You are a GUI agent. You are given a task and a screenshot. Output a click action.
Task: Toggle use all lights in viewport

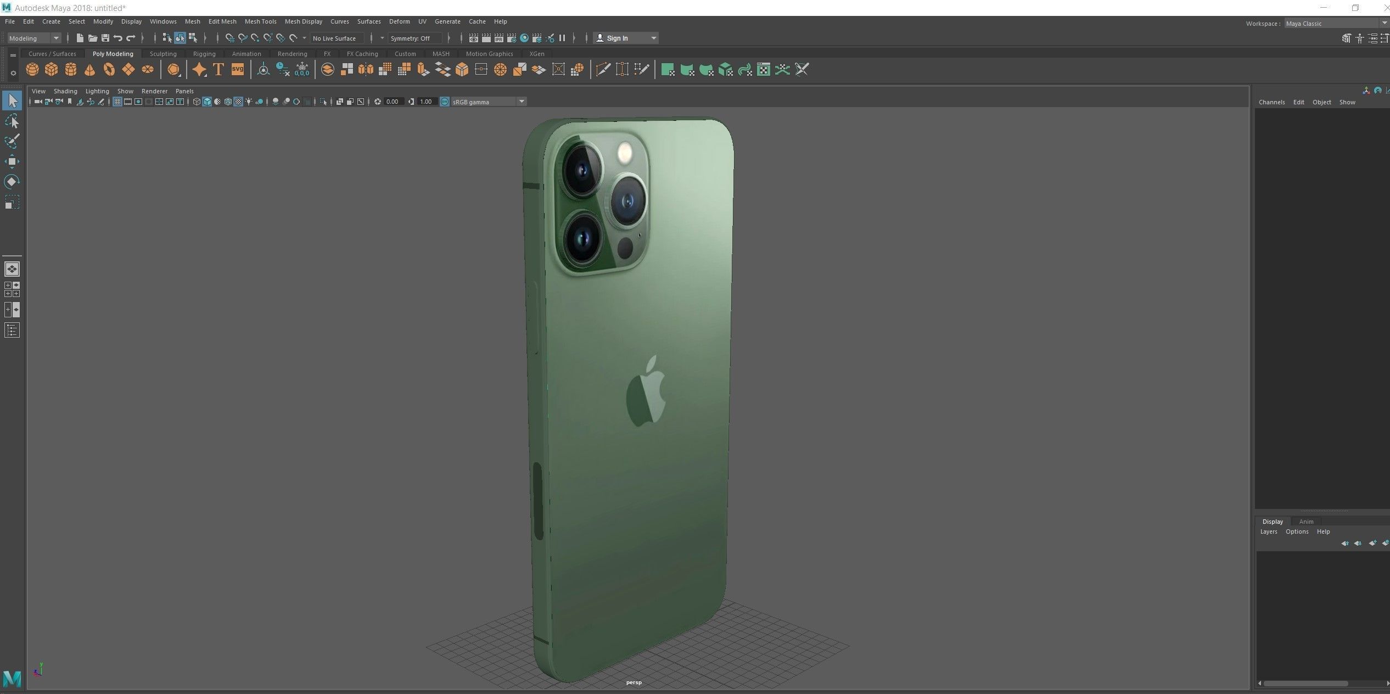coord(249,102)
